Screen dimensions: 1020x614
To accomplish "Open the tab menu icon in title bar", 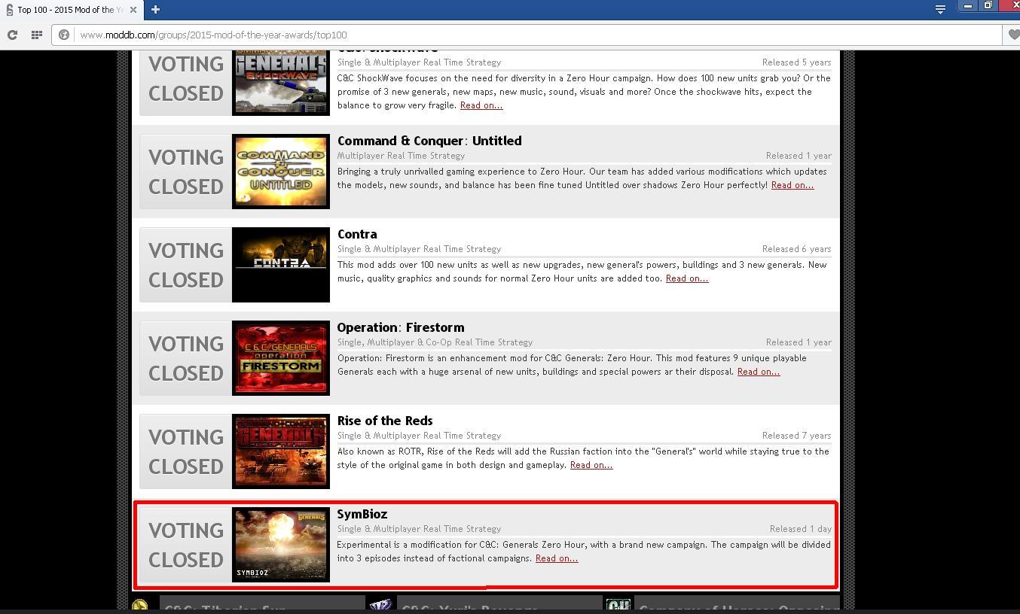I will pyautogui.click(x=940, y=9).
